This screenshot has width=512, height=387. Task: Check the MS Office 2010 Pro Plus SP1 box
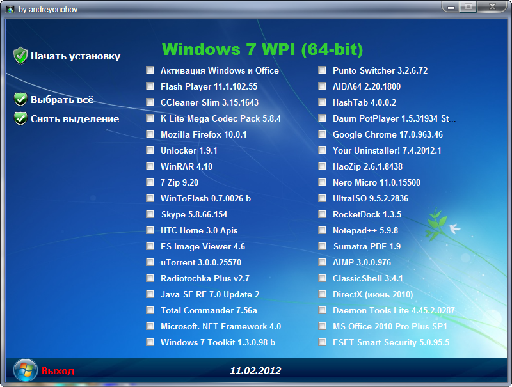pos(322,326)
